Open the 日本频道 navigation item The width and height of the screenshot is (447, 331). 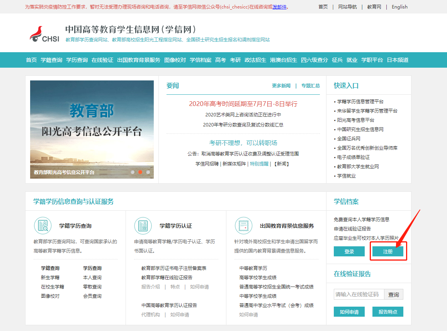(x=398, y=60)
